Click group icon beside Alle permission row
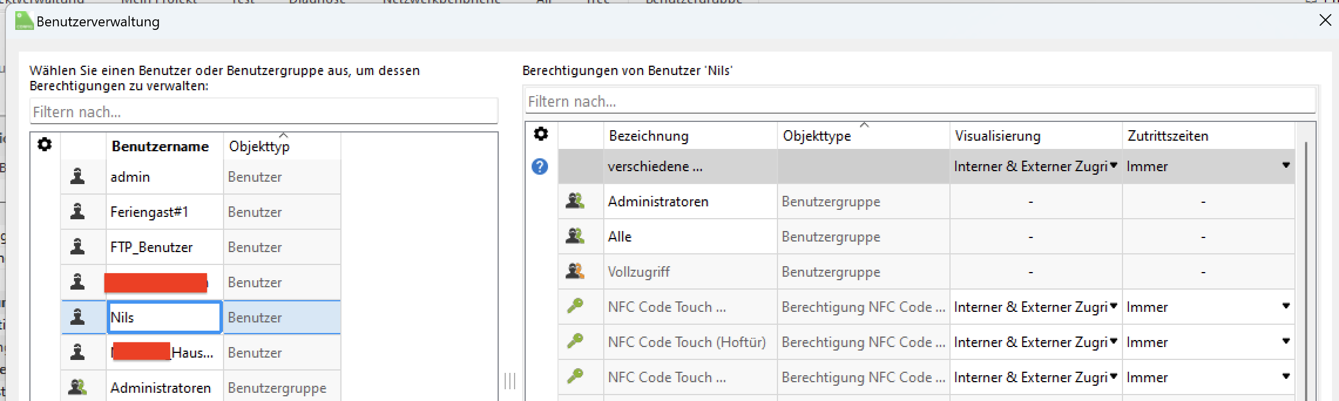1339x401 pixels. 574,236
